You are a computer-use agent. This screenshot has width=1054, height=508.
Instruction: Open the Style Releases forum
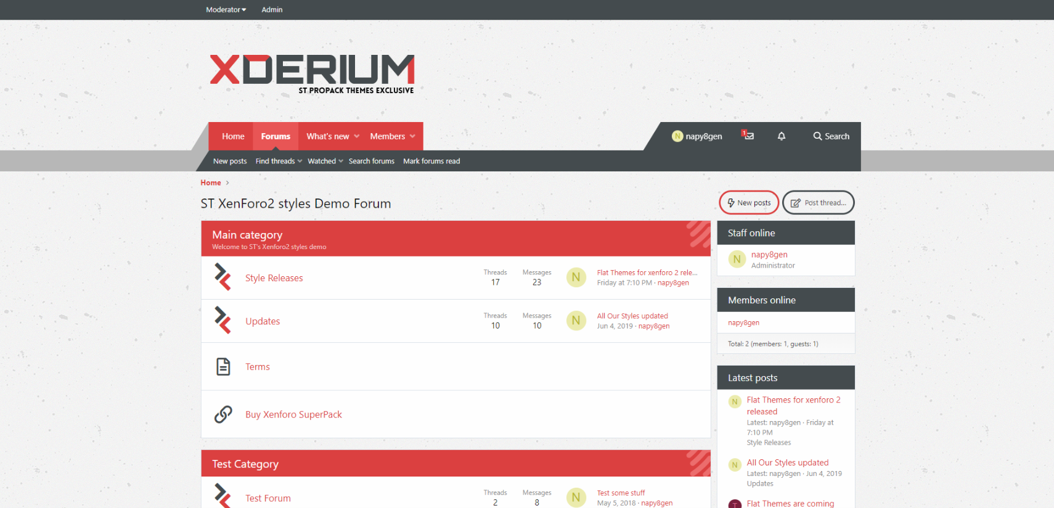click(x=274, y=278)
